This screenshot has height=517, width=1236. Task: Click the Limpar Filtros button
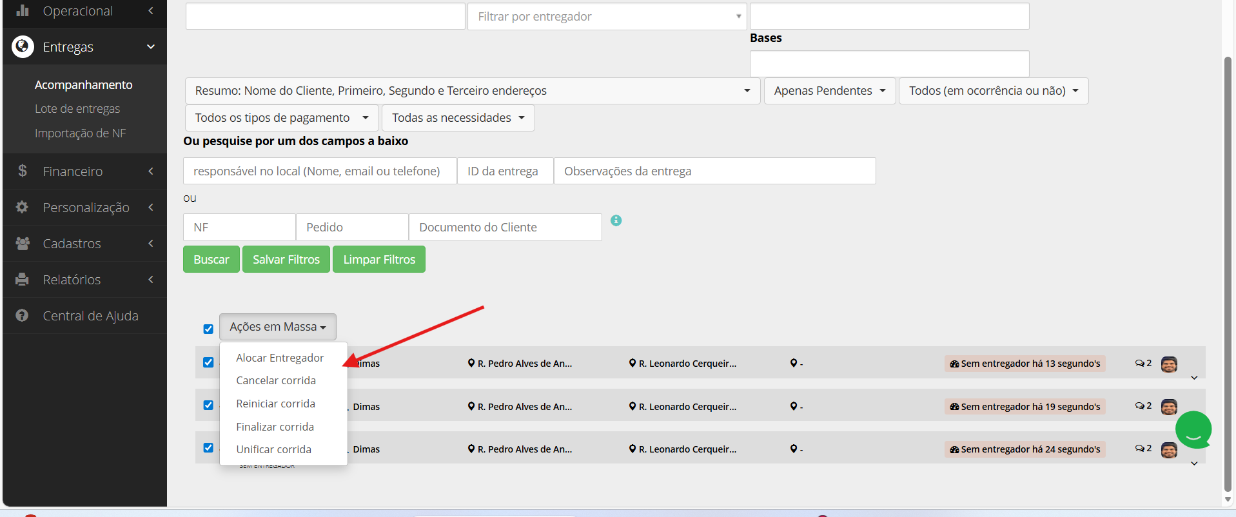[x=379, y=259]
